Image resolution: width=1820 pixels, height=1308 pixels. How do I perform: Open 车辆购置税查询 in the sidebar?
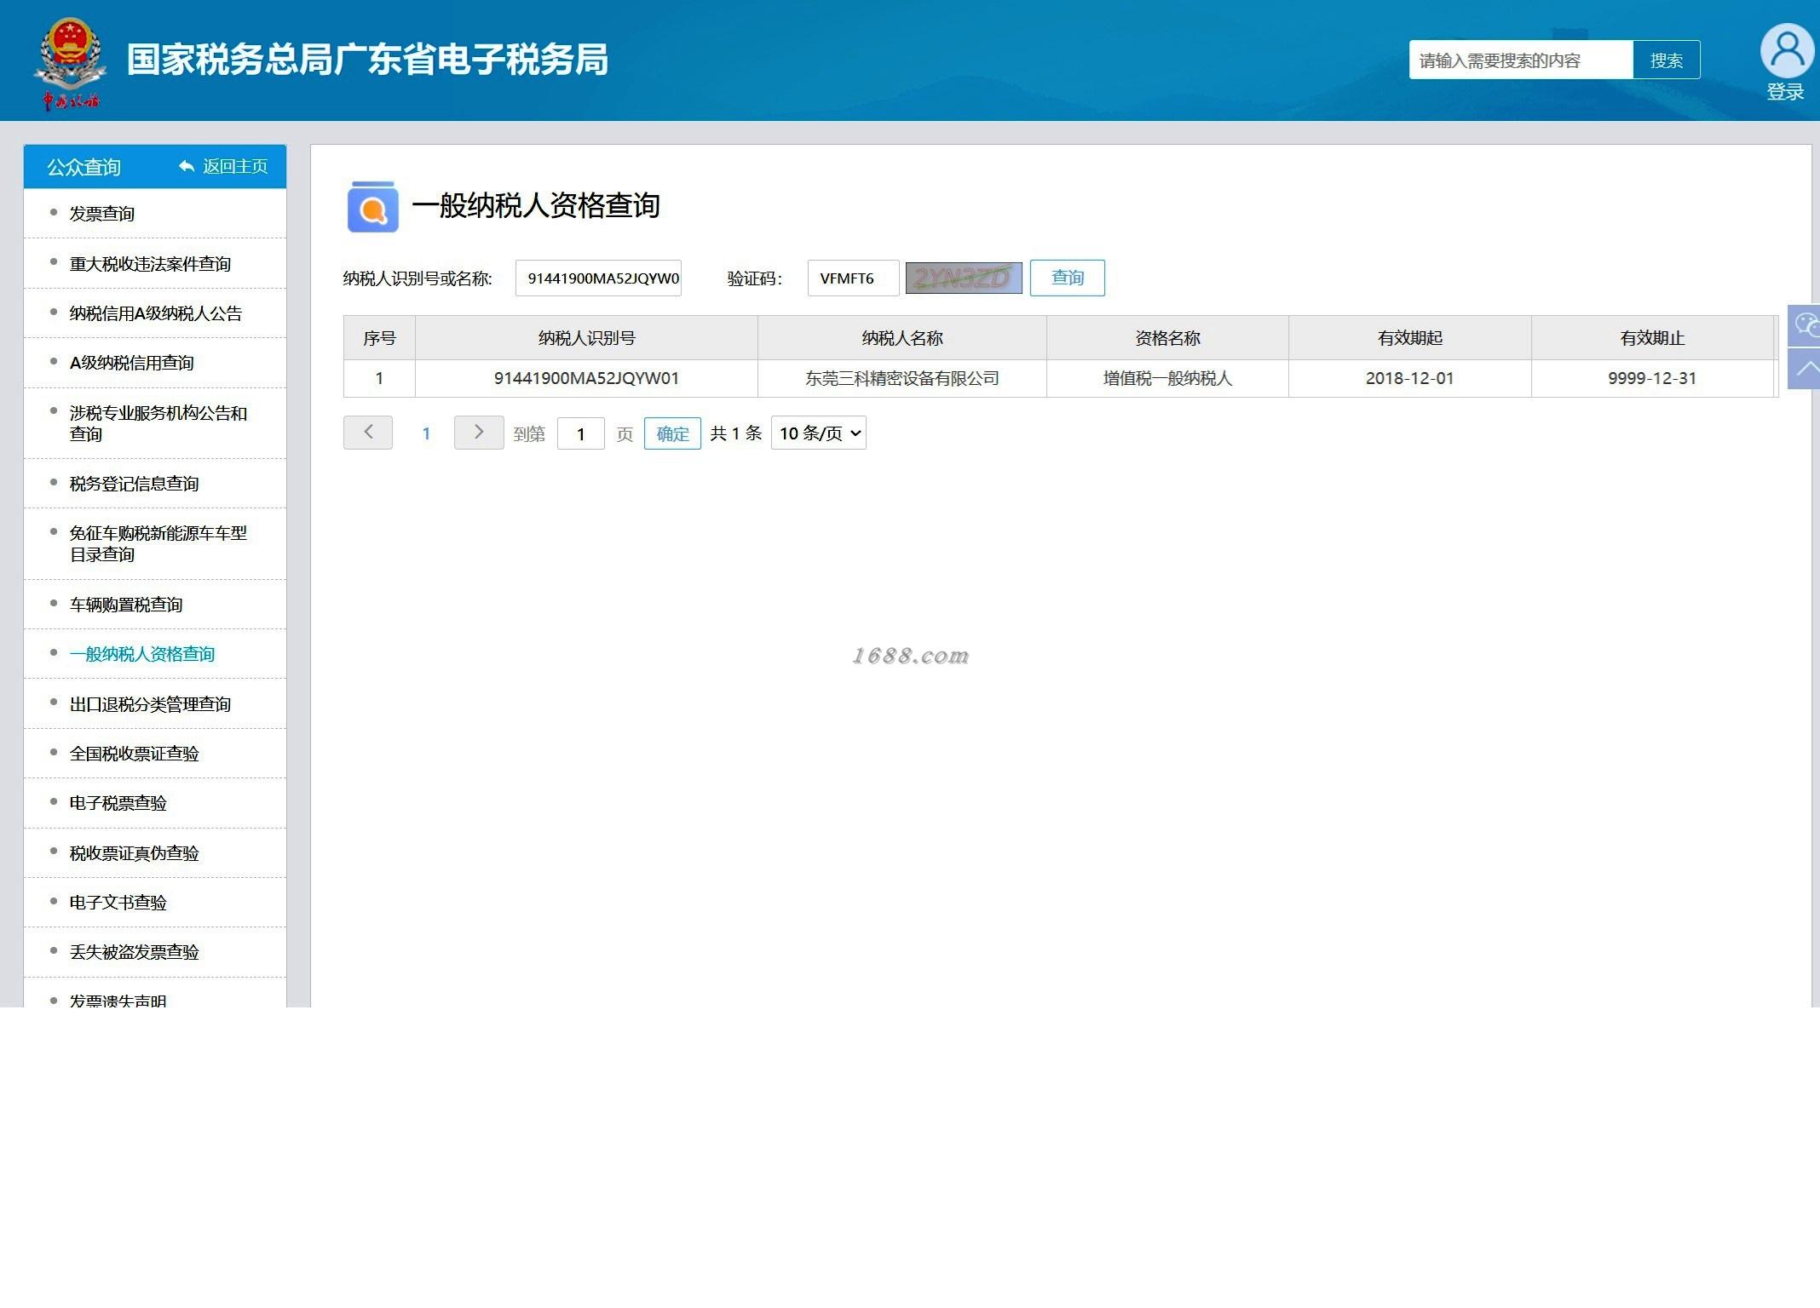click(126, 605)
